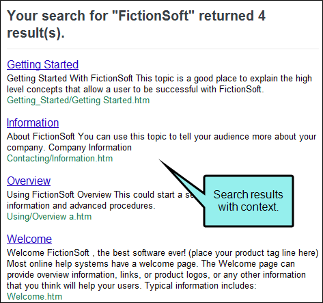323x303 pixels.
Task: Click the search results heading text
Action: point(136,24)
